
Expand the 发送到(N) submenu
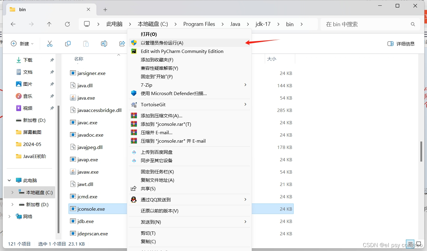point(245,222)
